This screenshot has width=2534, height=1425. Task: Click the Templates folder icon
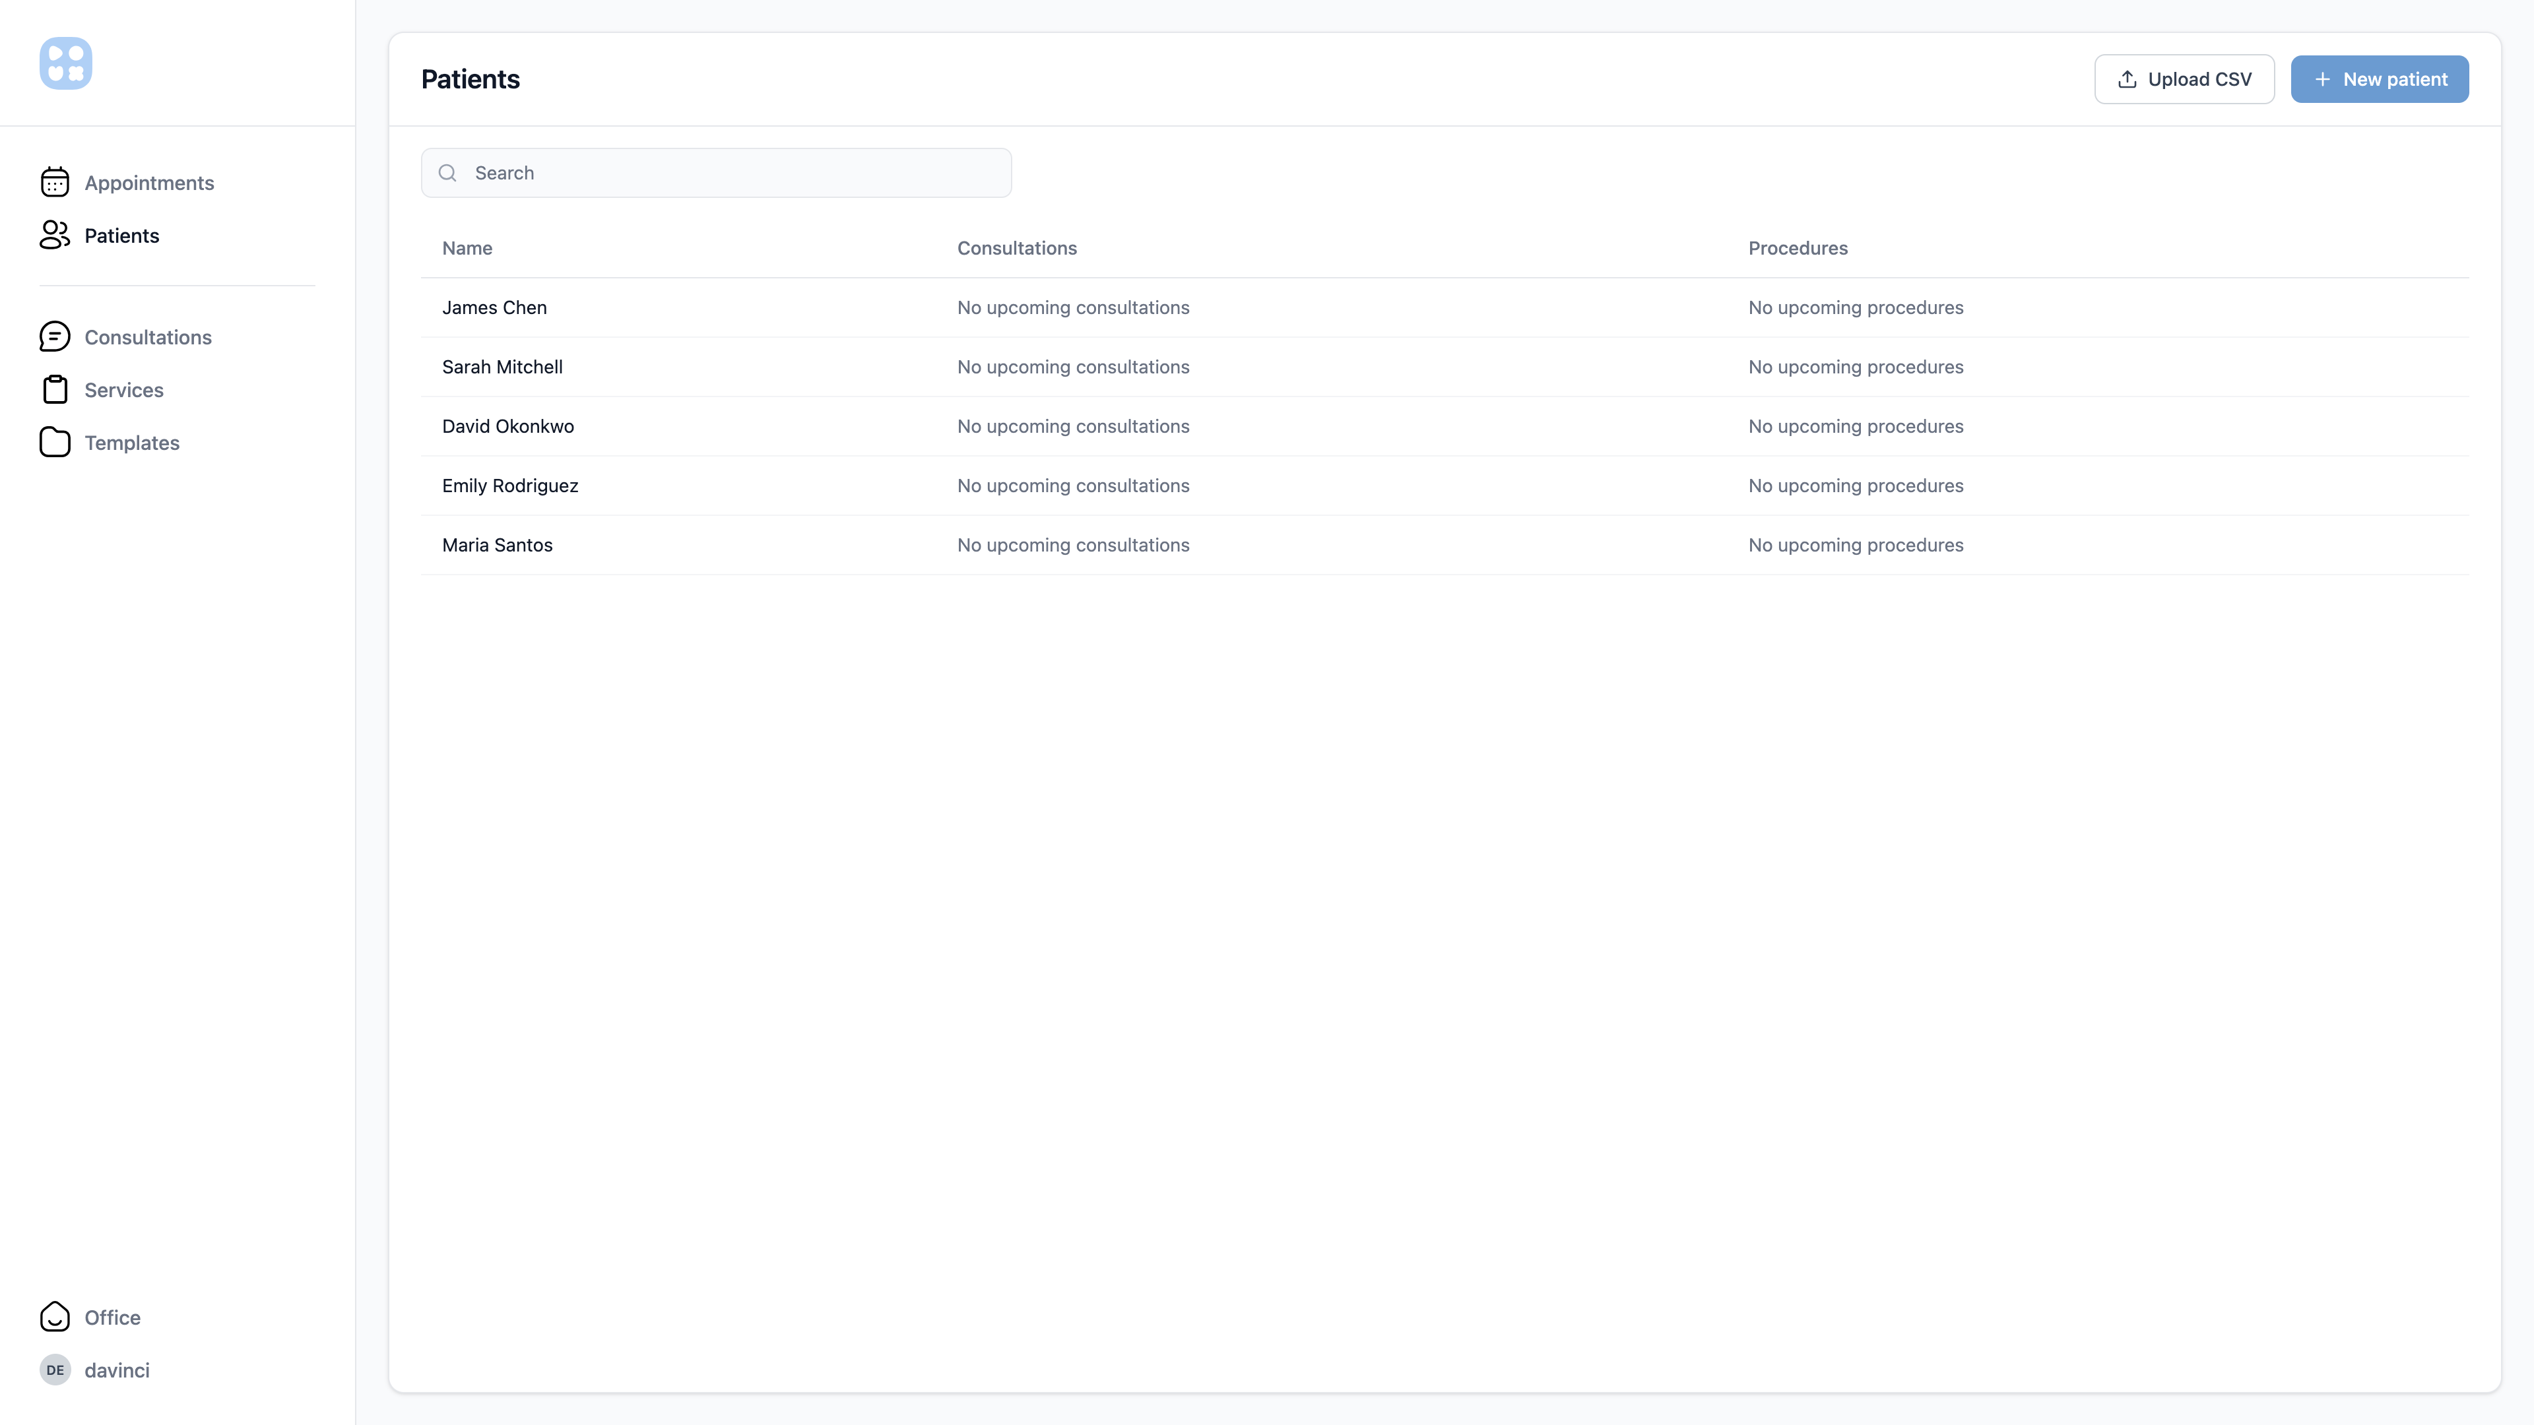(55, 443)
